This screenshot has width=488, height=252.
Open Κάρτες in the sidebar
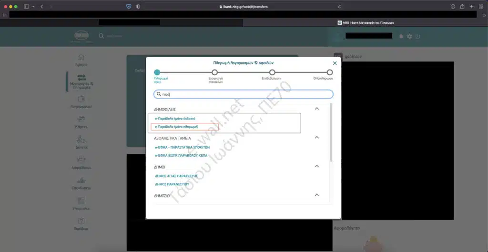[x=81, y=122]
